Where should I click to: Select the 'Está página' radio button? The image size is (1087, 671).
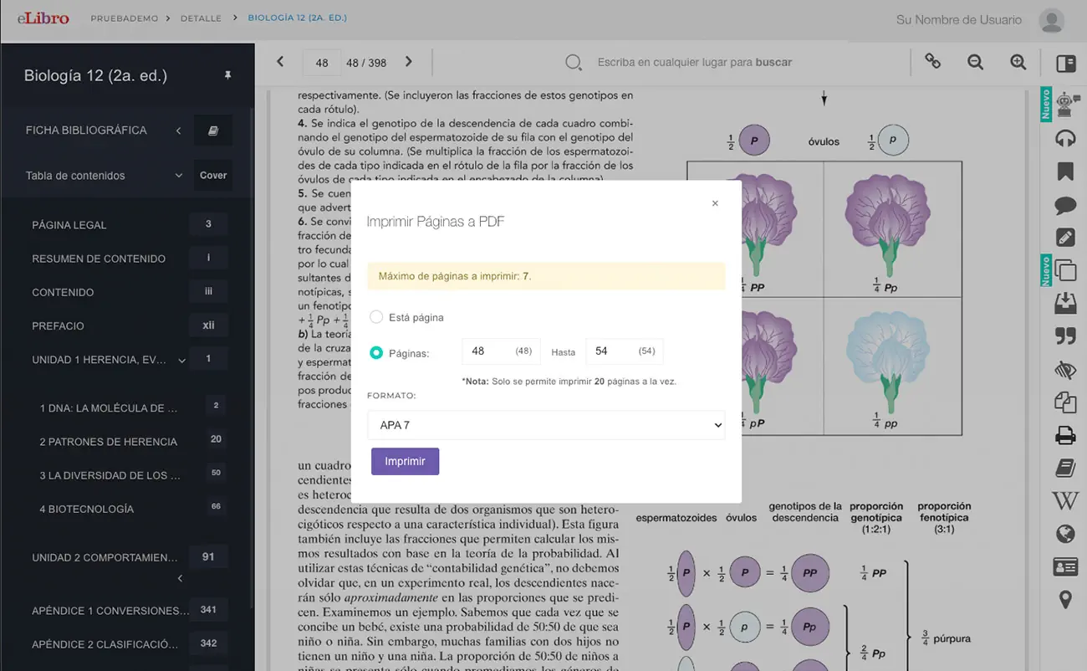pos(376,317)
